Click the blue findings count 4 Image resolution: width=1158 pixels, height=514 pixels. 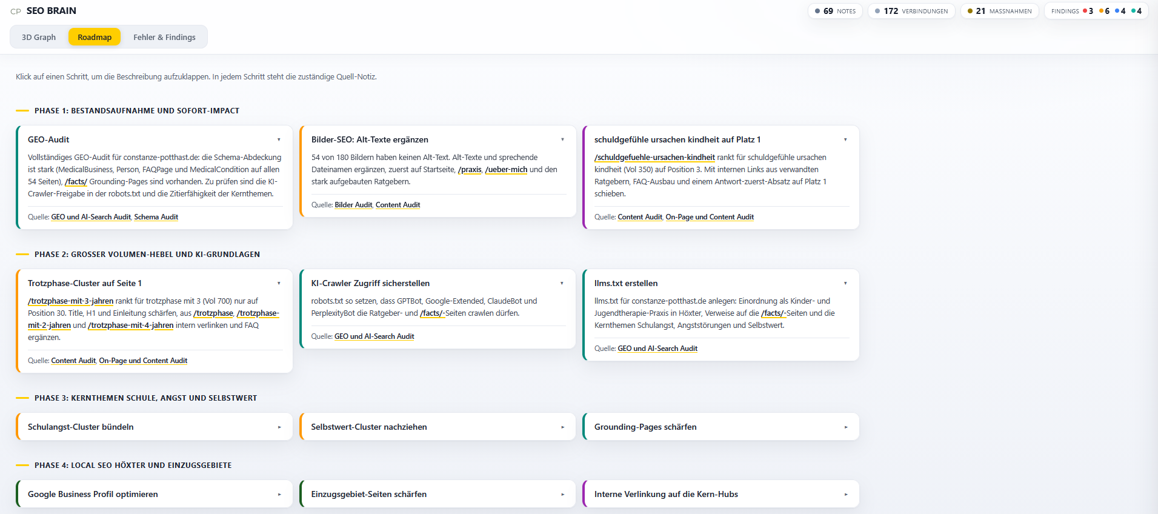click(x=1120, y=11)
